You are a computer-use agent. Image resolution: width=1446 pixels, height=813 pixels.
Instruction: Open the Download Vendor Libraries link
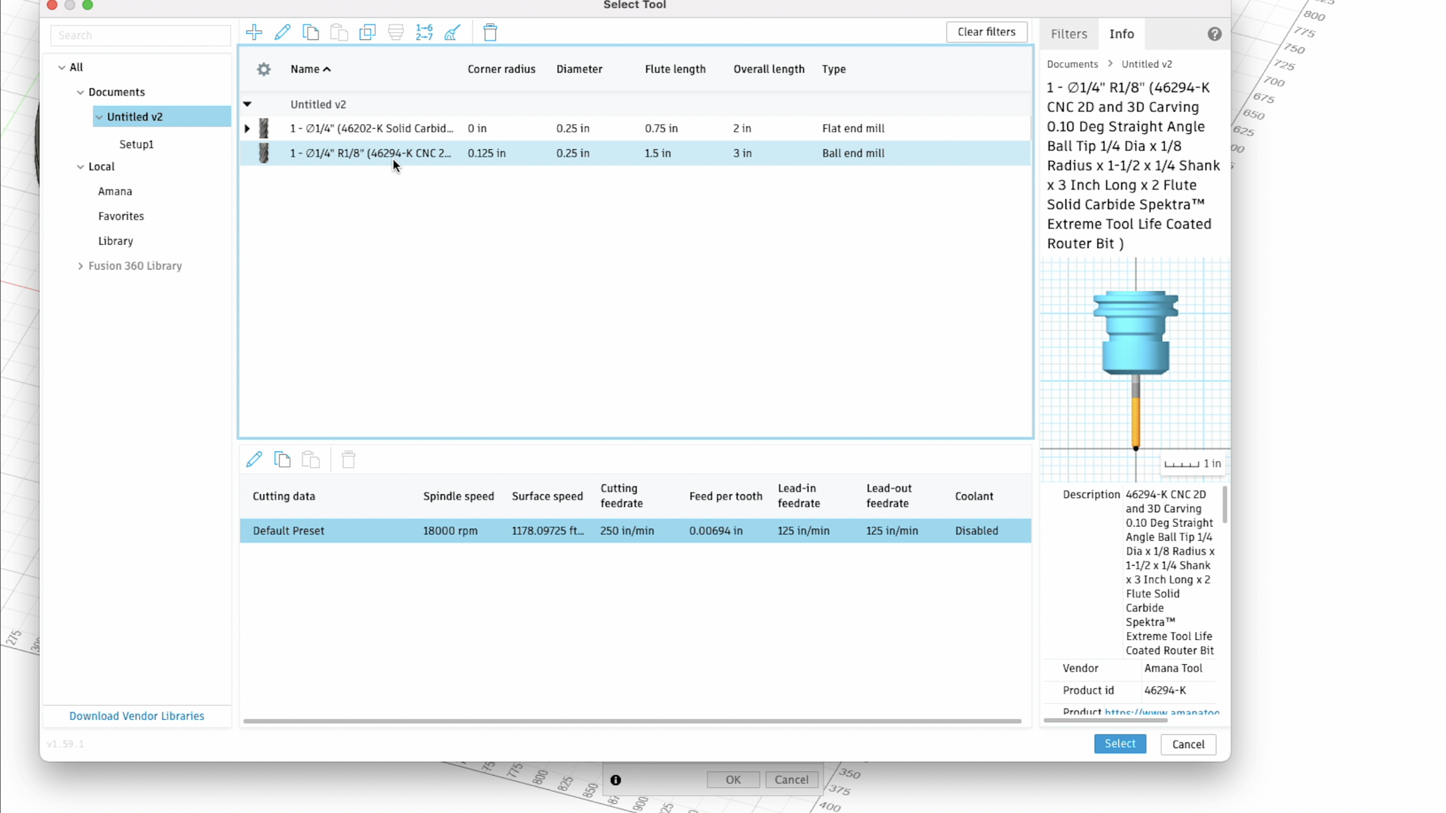pyautogui.click(x=136, y=716)
